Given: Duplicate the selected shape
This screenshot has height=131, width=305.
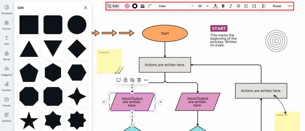Looking at the screenshot, I should (132, 80).
